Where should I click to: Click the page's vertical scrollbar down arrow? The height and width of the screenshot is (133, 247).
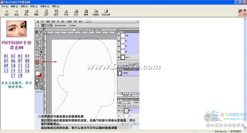(245, 128)
